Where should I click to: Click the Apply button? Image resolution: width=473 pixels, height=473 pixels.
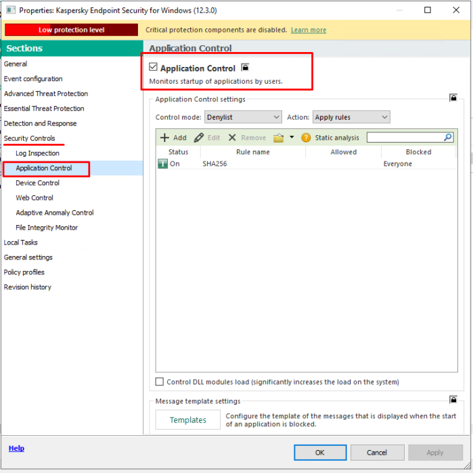[x=435, y=453]
